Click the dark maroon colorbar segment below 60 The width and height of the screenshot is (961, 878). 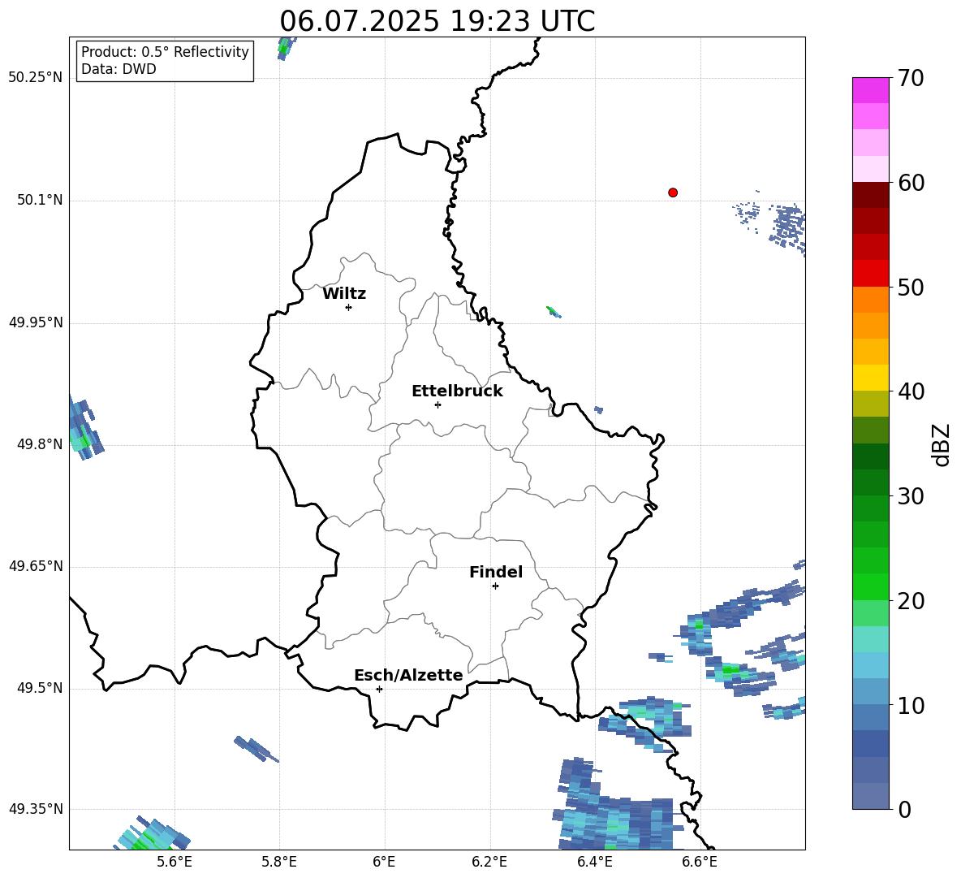870,195
